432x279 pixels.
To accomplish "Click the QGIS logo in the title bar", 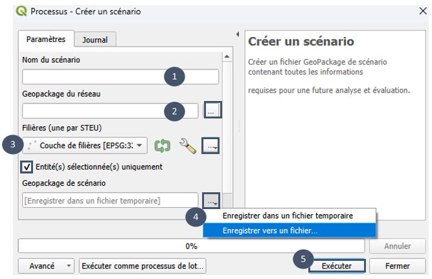I will pos(21,11).
